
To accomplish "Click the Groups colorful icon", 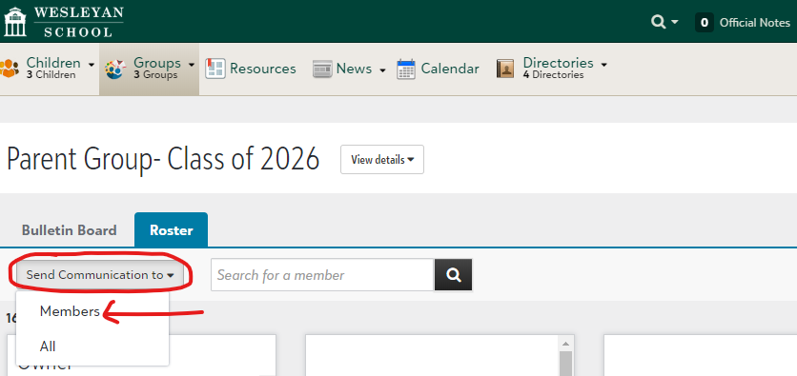I will point(115,69).
